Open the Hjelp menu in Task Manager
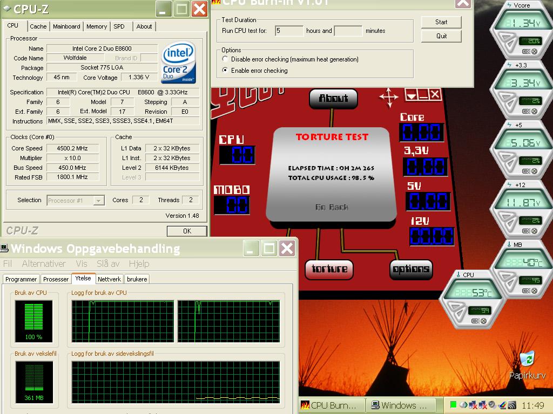Image resolution: width=553 pixels, height=414 pixels. [139, 264]
